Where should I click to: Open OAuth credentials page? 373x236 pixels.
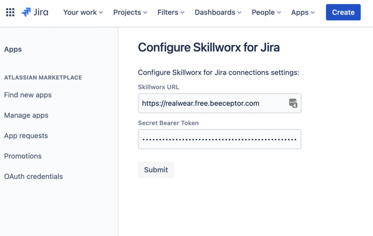pos(33,176)
